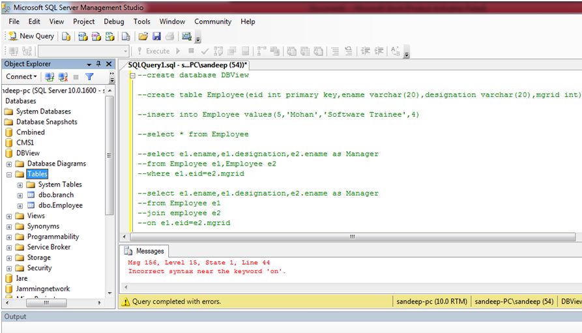This screenshot has height=333, width=582.
Task: Click the New Query button
Action: click(31, 36)
